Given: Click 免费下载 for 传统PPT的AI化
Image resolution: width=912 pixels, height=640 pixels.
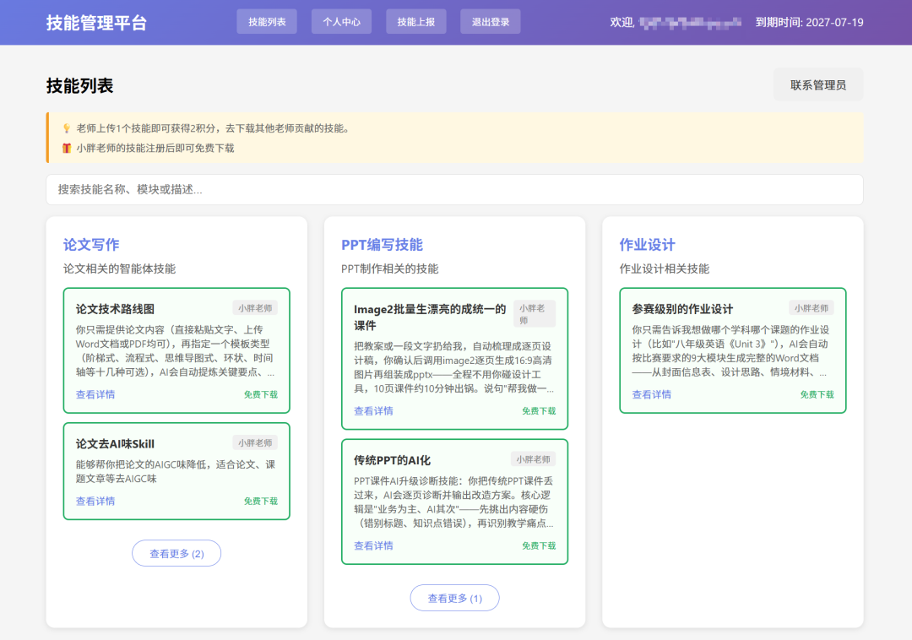Looking at the screenshot, I should coord(539,545).
